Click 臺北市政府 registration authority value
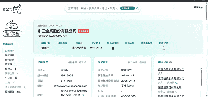Image resolution: width=208 pixels, height=97 pixels. (x=128, y=86)
